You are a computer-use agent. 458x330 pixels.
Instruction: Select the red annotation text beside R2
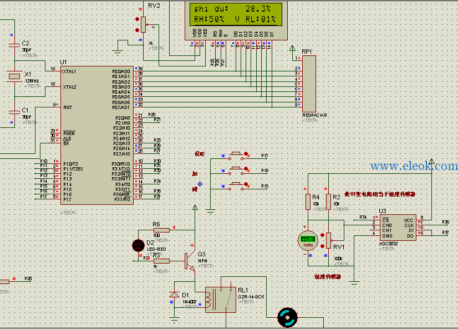point(380,194)
